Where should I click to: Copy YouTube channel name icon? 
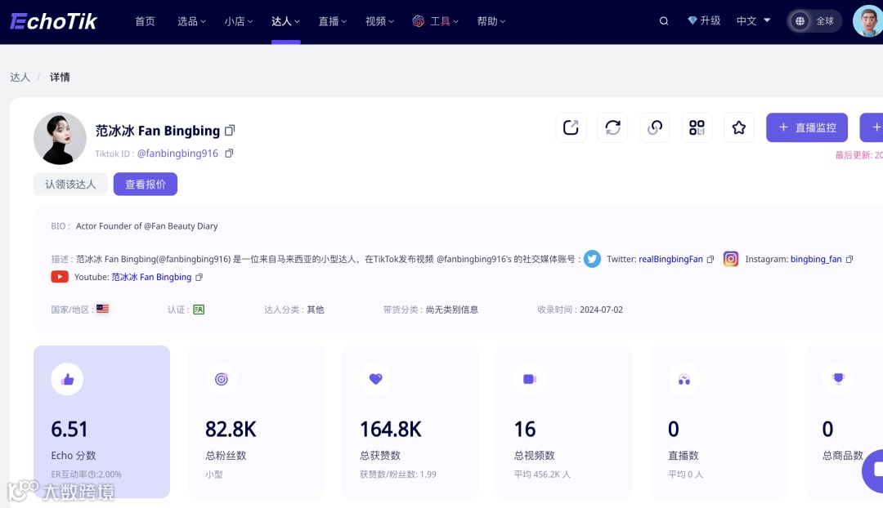point(199,278)
